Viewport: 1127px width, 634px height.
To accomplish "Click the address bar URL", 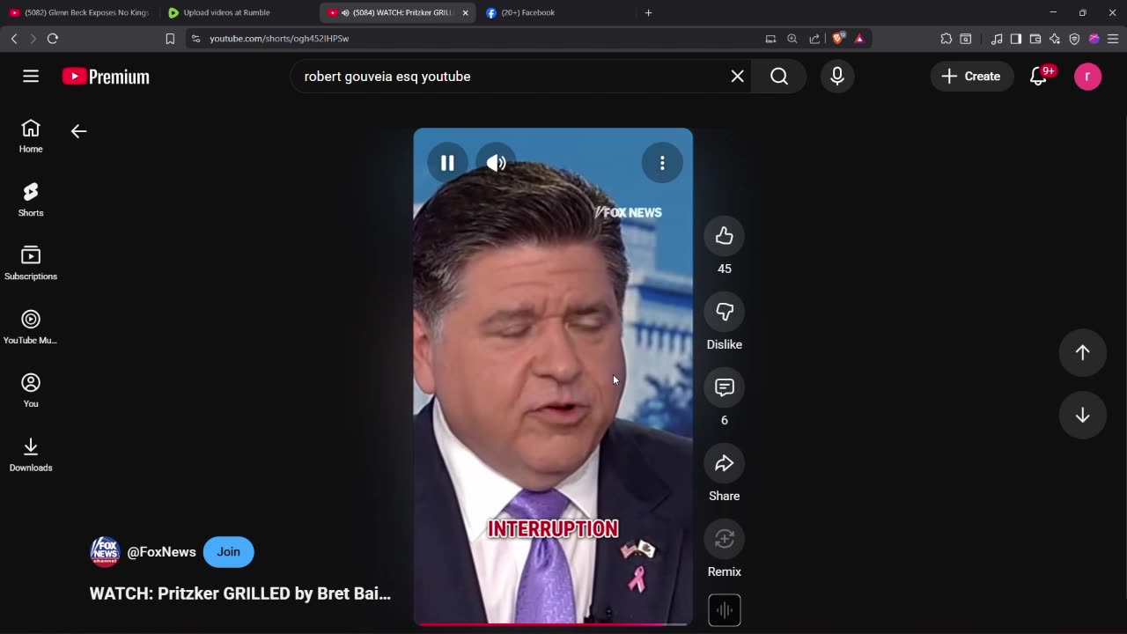I will (x=279, y=39).
